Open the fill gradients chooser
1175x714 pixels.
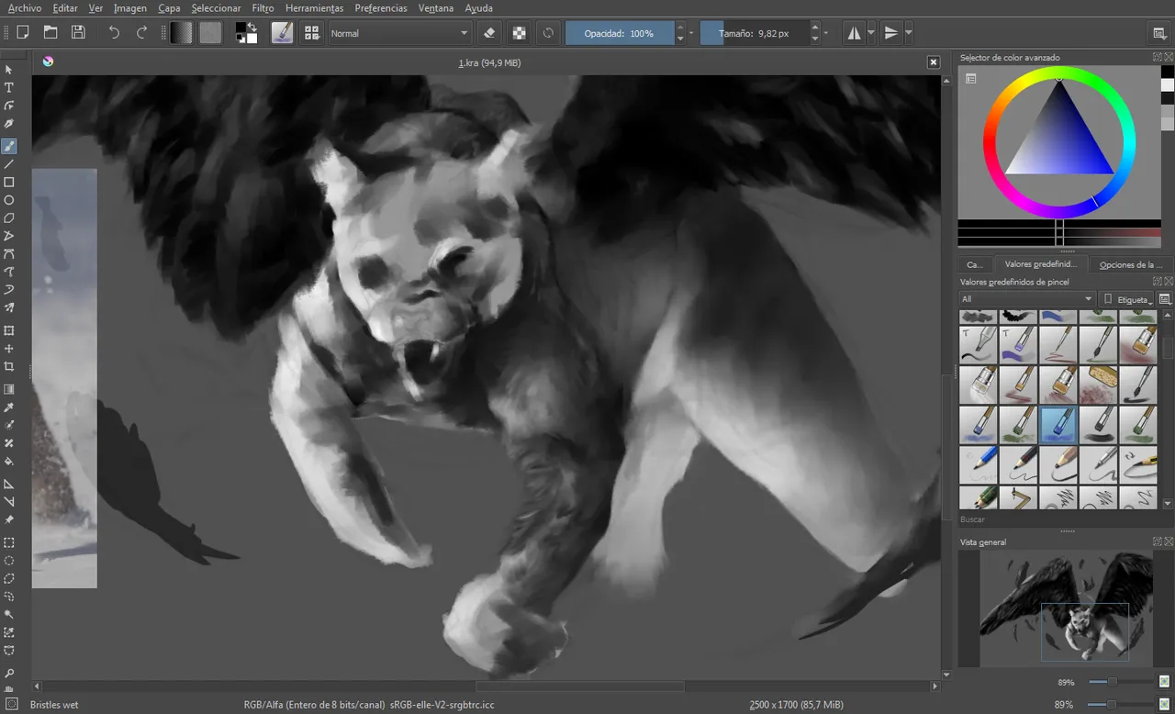pos(182,33)
